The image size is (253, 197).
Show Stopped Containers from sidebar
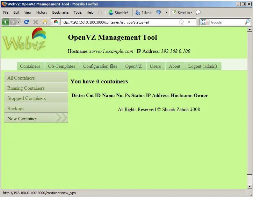coord(36,98)
